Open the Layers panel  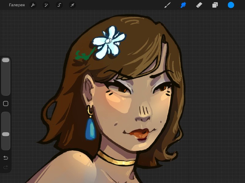(x=215, y=5)
